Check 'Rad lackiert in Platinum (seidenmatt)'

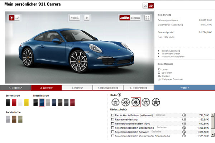click(113, 115)
